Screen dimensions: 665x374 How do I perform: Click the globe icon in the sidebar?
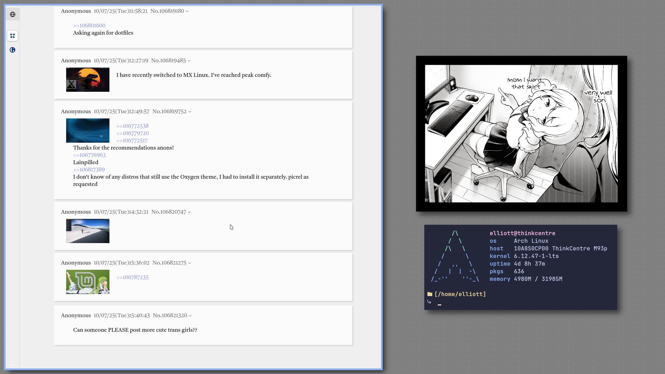[x=12, y=15]
